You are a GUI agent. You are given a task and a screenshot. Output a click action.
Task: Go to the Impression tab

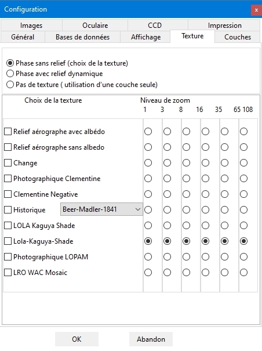click(224, 26)
